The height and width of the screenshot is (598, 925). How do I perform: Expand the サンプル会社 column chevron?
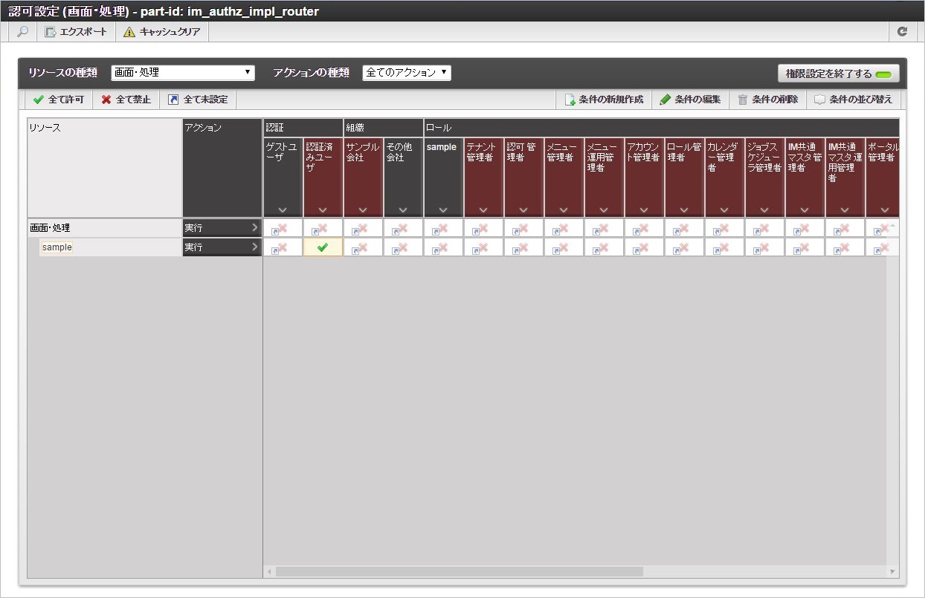click(363, 210)
